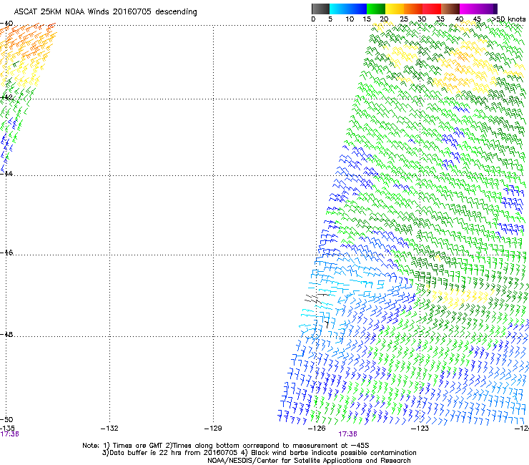Click the note about 22 hrs data buffer
This screenshot has height=465, width=529.
point(259,453)
